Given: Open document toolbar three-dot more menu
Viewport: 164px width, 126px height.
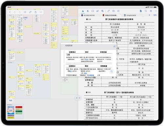Looking at the screenshot, I should pos(156,11).
